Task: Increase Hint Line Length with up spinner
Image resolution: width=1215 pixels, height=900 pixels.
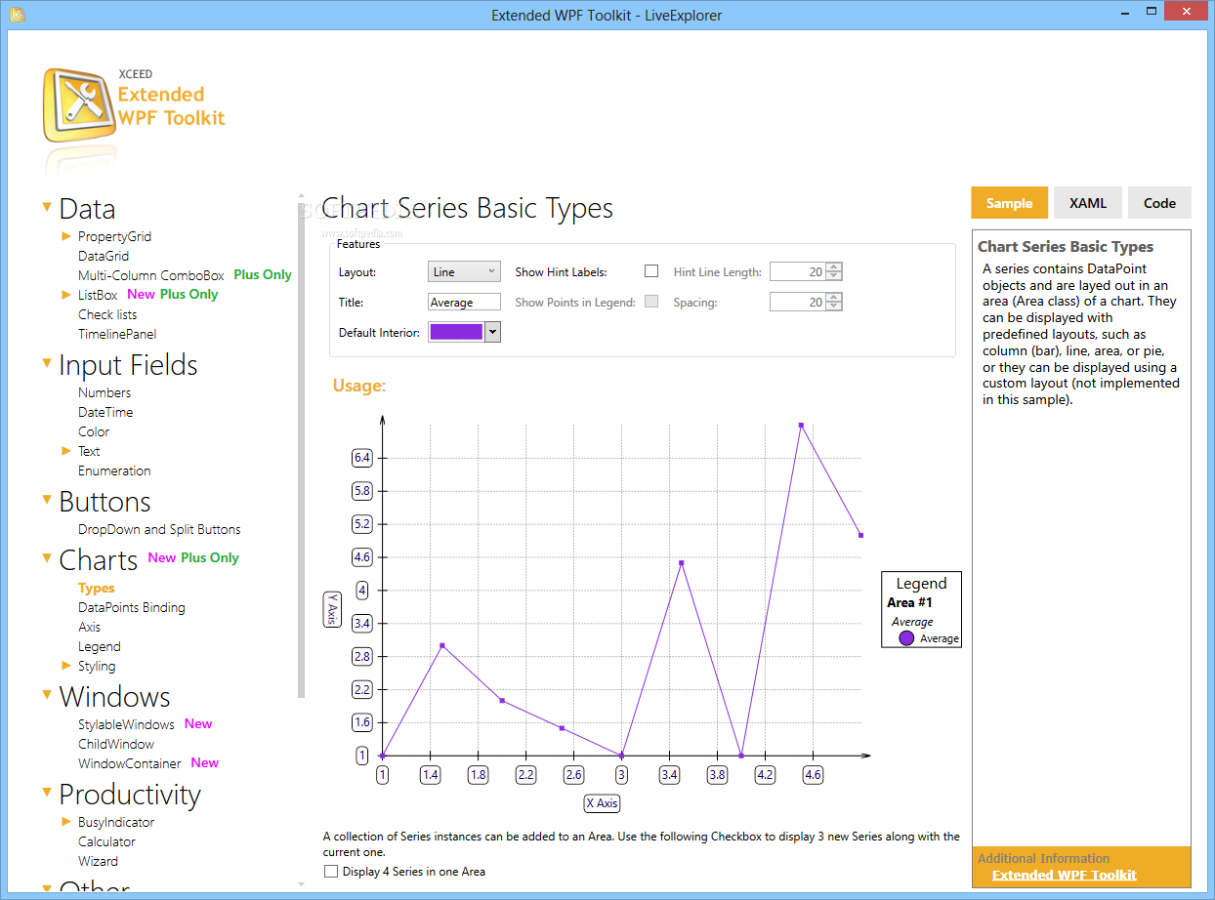Action: (834, 267)
